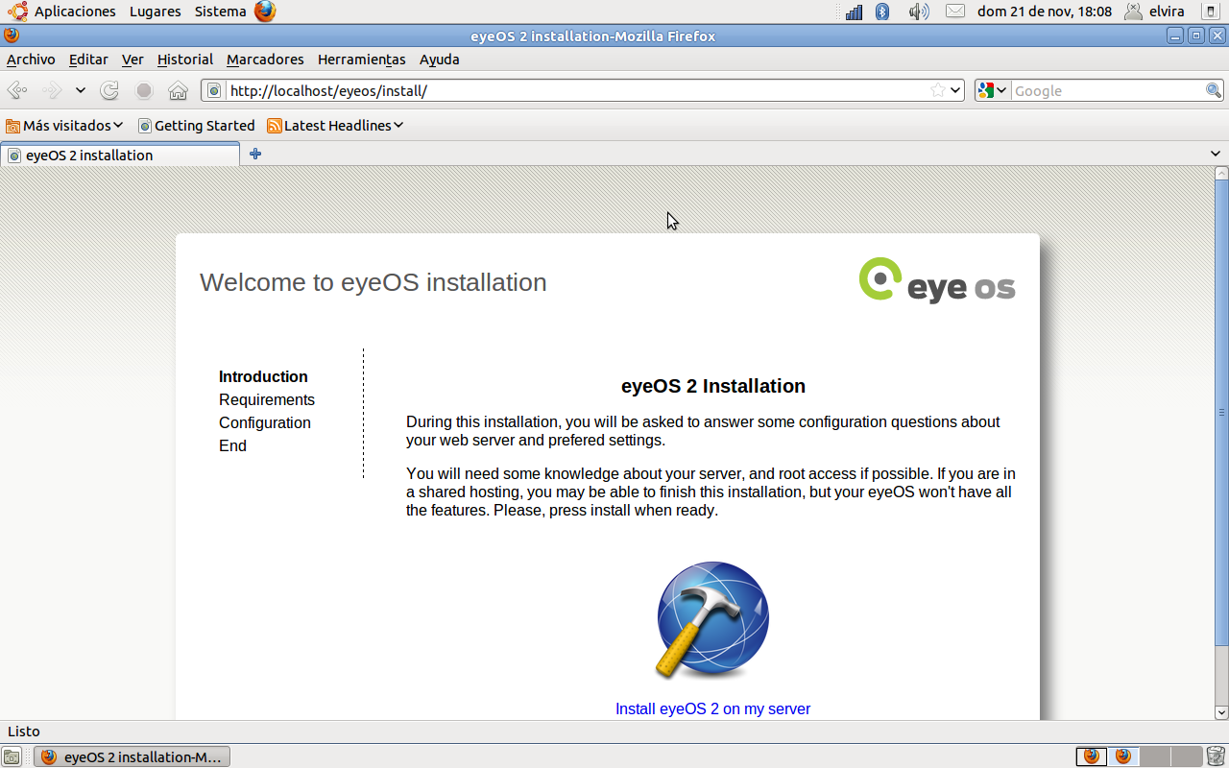Click the date and time clock
This screenshot has width=1229, height=768.
click(x=1045, y=12)
